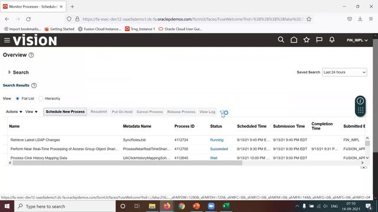Select the Flat List view radio
Screen dimensions: 378x212
coord(17,98)
